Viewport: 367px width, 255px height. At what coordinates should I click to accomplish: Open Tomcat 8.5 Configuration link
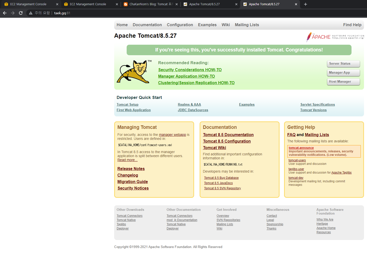click(227, 141)
